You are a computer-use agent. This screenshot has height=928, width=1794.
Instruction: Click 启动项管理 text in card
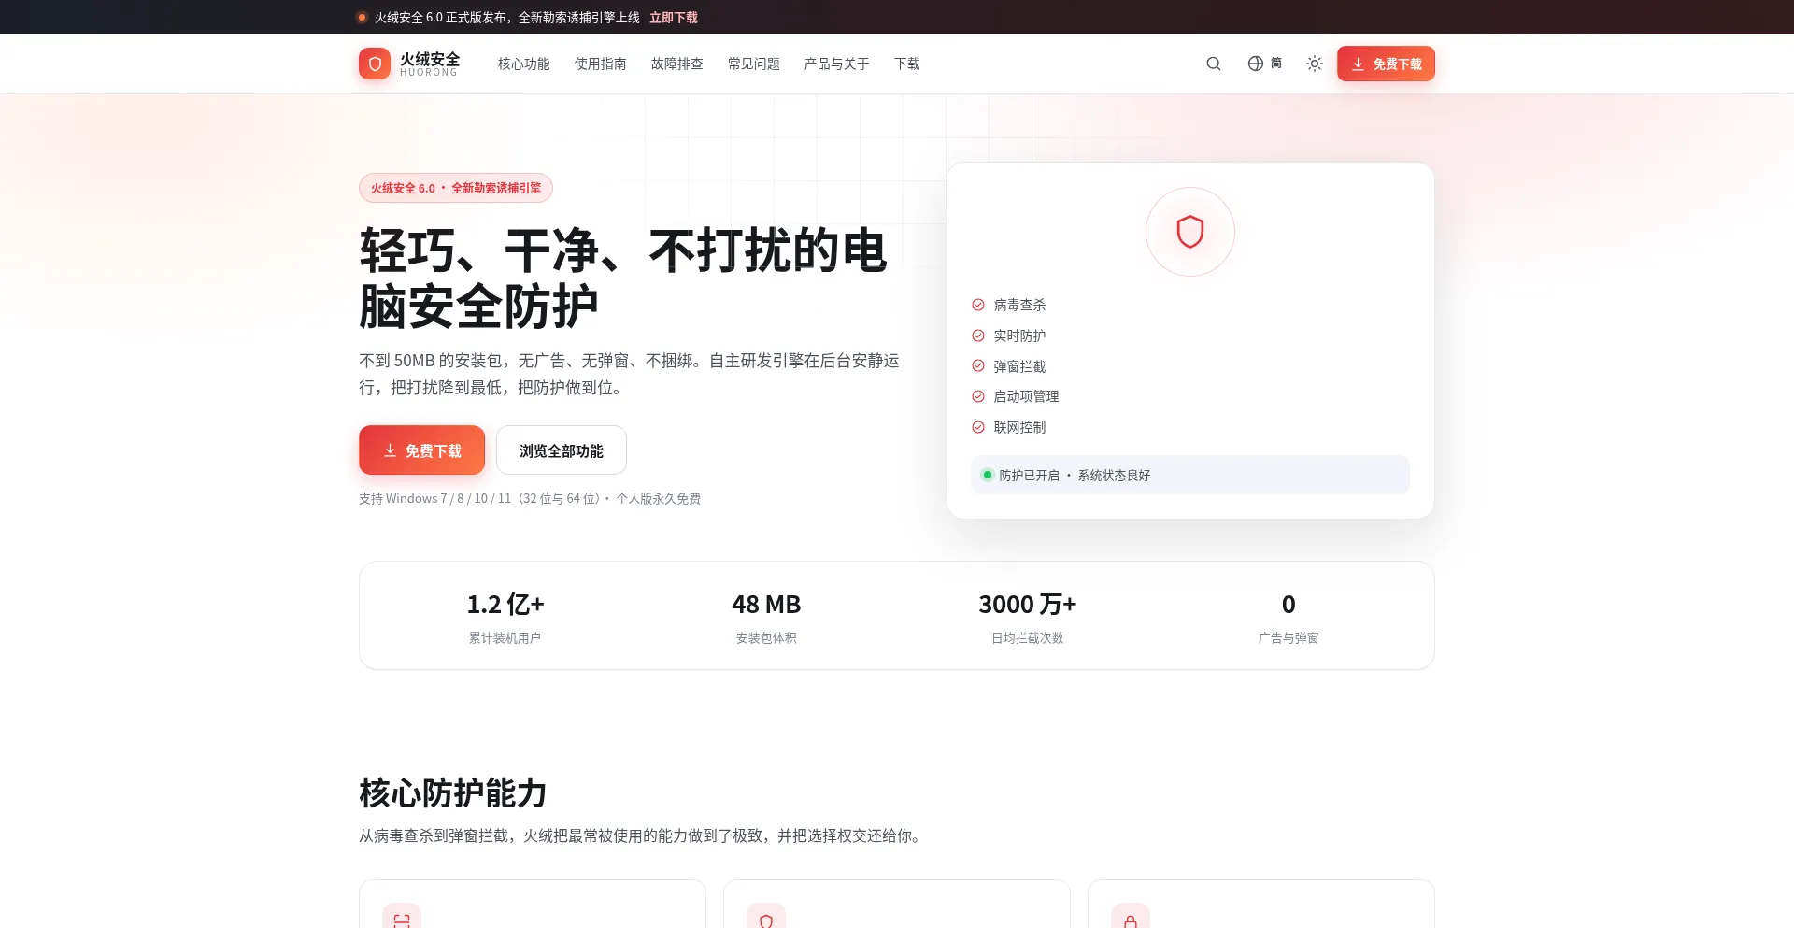(1026, 396)
